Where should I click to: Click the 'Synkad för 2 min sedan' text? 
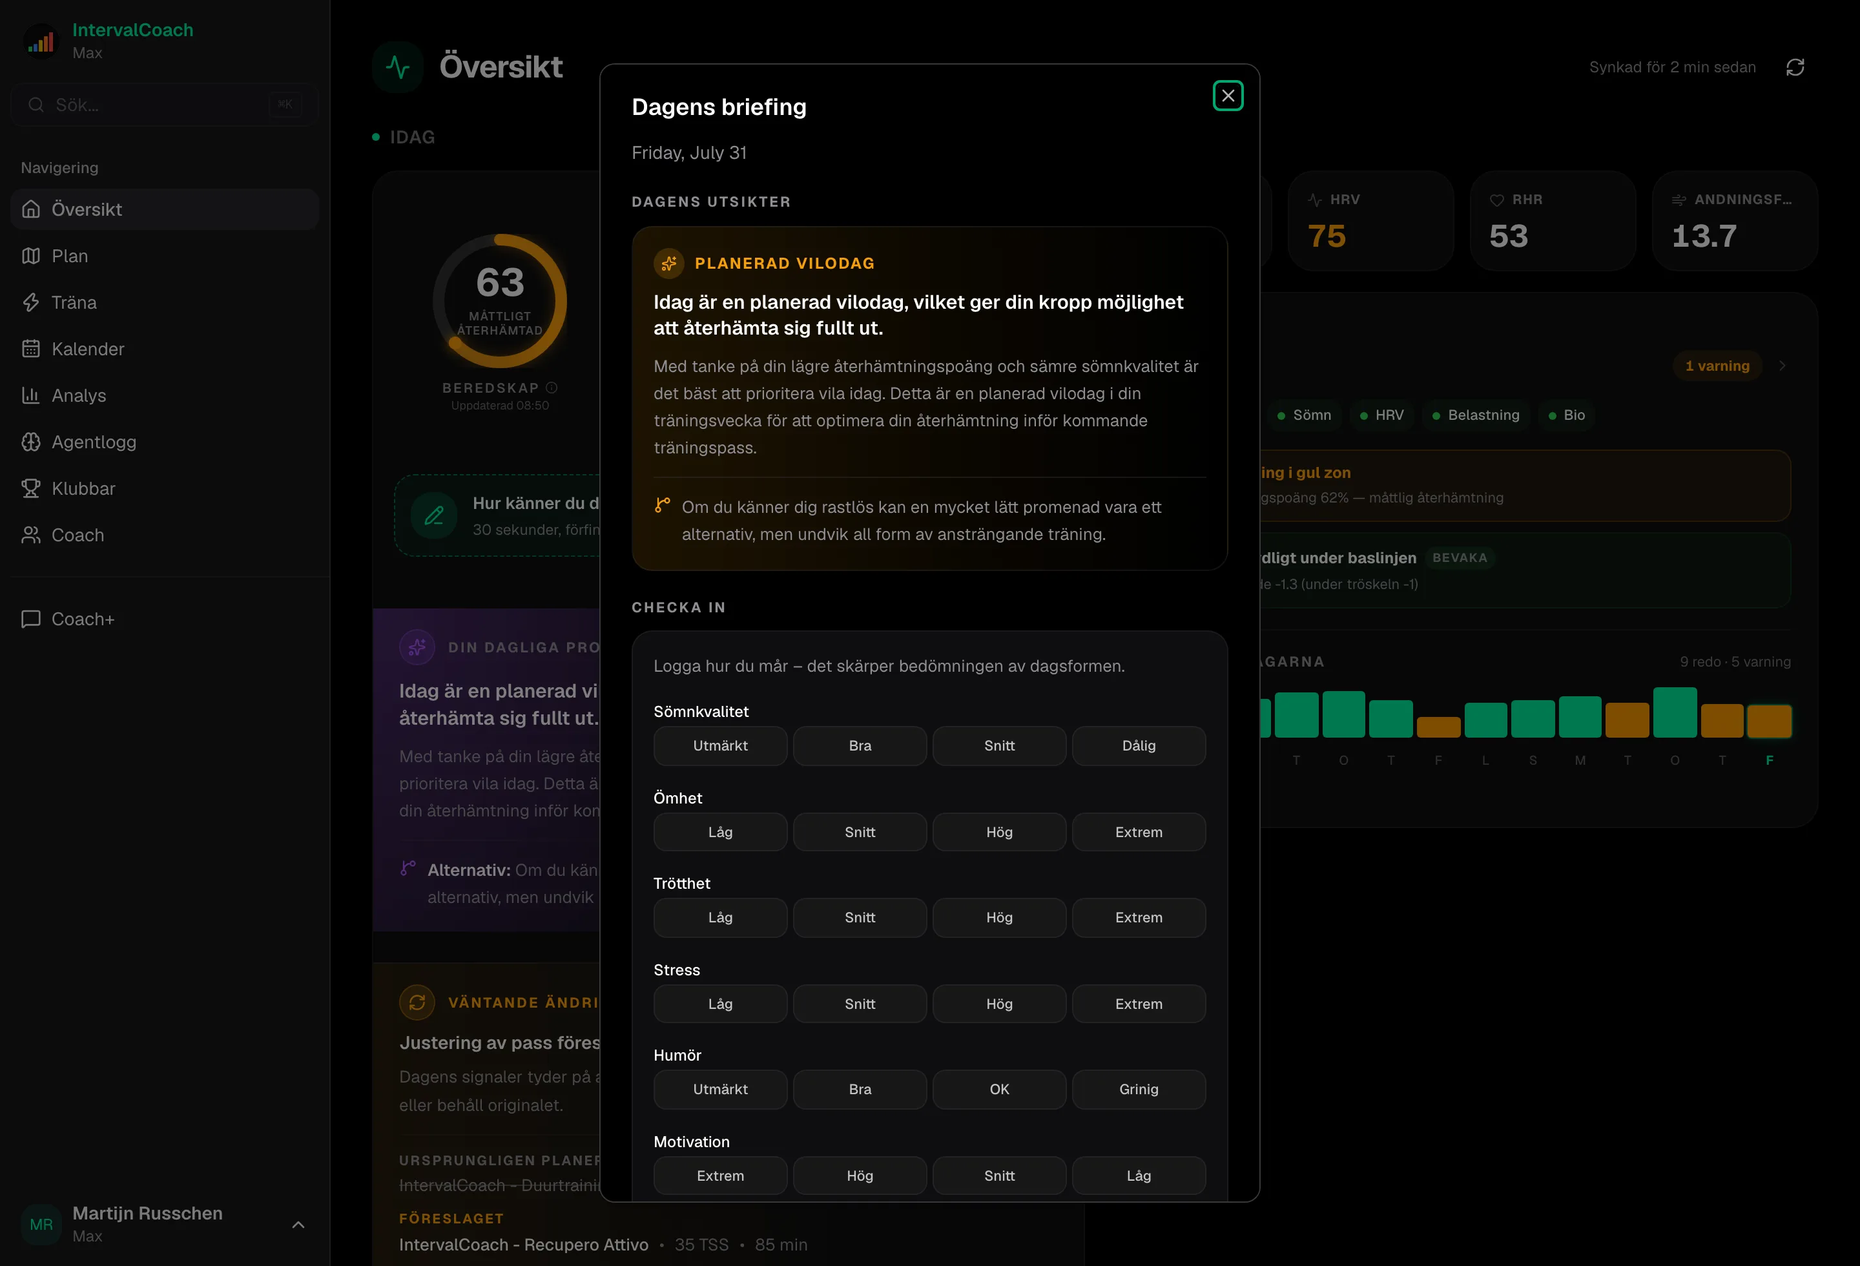[x=1673, y=67]
